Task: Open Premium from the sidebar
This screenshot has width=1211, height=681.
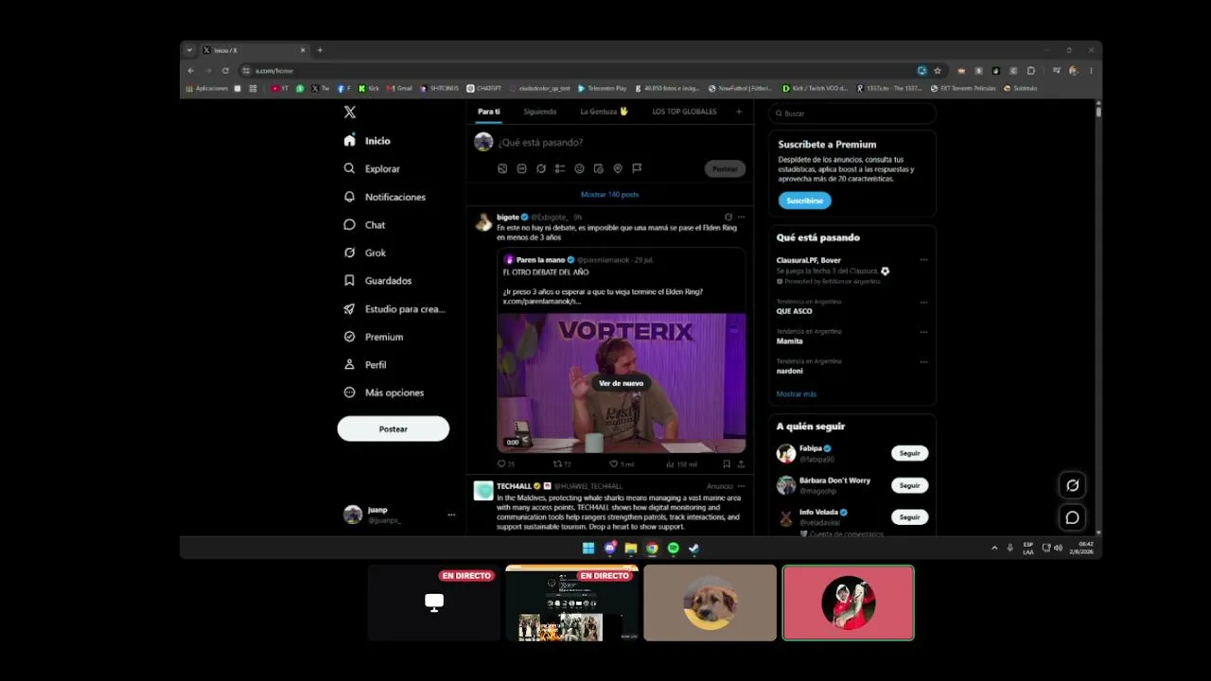Action: click(373, 337)
